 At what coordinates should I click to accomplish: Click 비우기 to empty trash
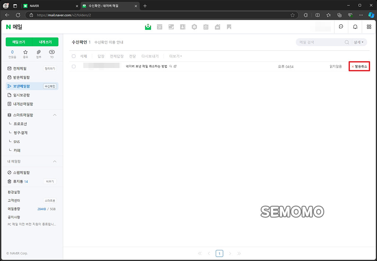pyautogui.click(x=50, y=182)
